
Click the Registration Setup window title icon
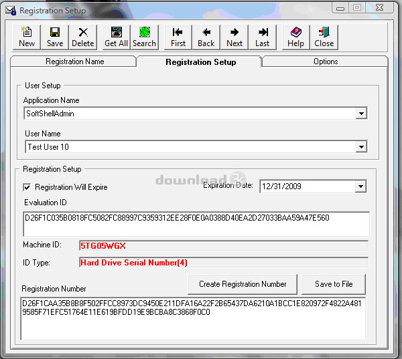pos(11,11)
